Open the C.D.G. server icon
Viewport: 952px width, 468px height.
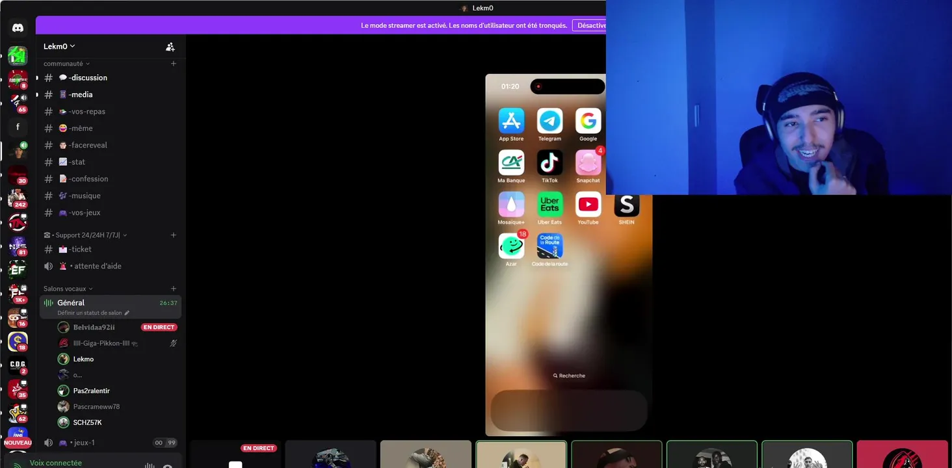coord(18,365)
